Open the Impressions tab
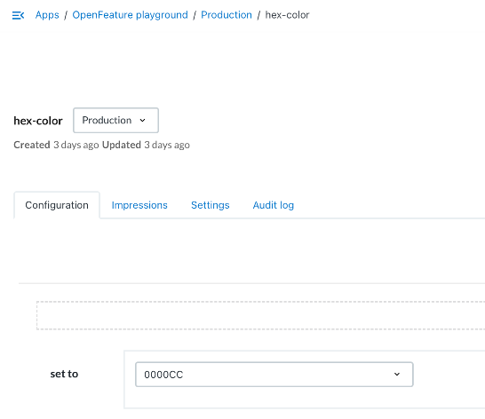485x419 pixels. coord(139,205)
